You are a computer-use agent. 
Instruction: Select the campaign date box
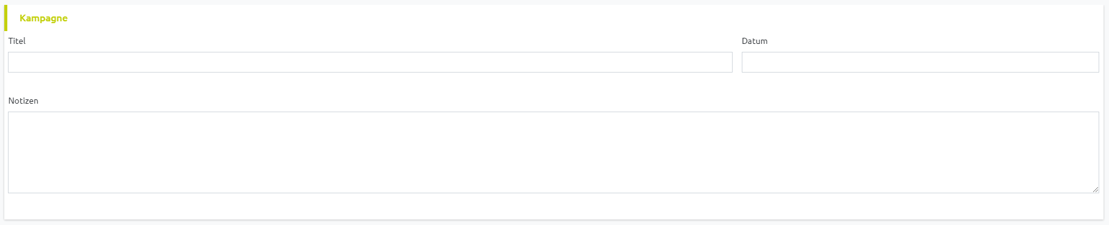[920, 62]
